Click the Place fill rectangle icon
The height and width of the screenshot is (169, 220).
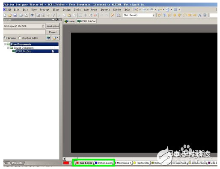click(190, 15)
